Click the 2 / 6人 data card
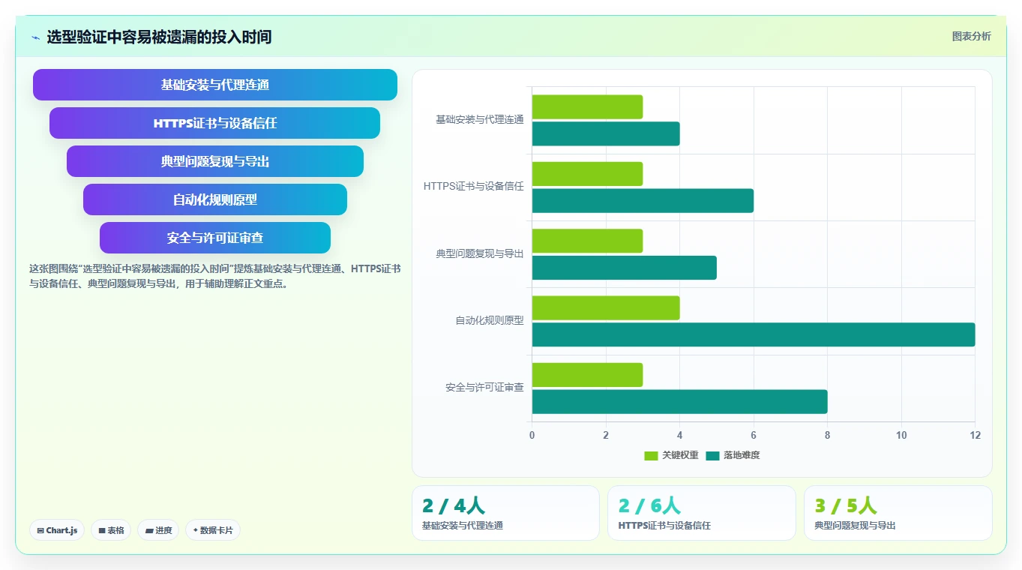The height and width of the screenshot is (570, 1022). (702, 513)
